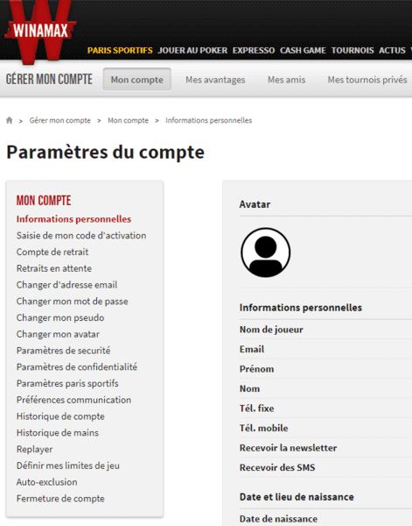Open Fermeture de compte
The height and width of the screenshot is (526, 412).
[60, 499]
